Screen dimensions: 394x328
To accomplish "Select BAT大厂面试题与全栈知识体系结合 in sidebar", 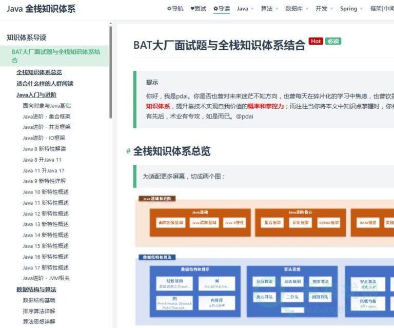I will [56, 55].
